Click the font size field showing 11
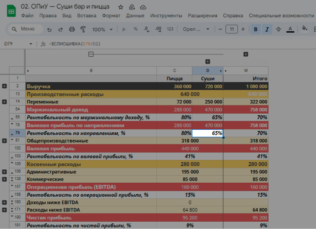The height and width of the screenshot is (229, 316). (x=231, y=29)
